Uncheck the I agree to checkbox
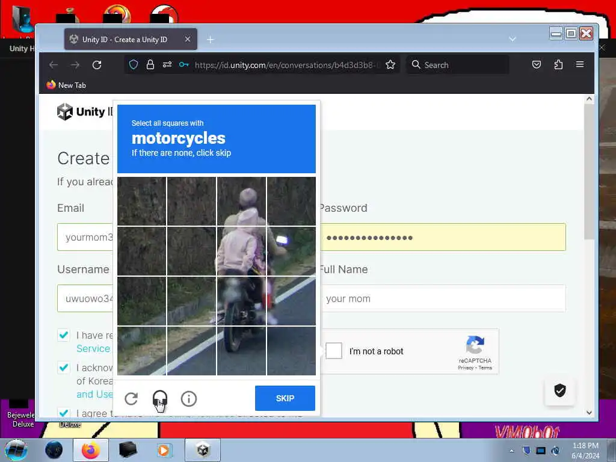This screenshot has width=616, height=462. point(64,413)
